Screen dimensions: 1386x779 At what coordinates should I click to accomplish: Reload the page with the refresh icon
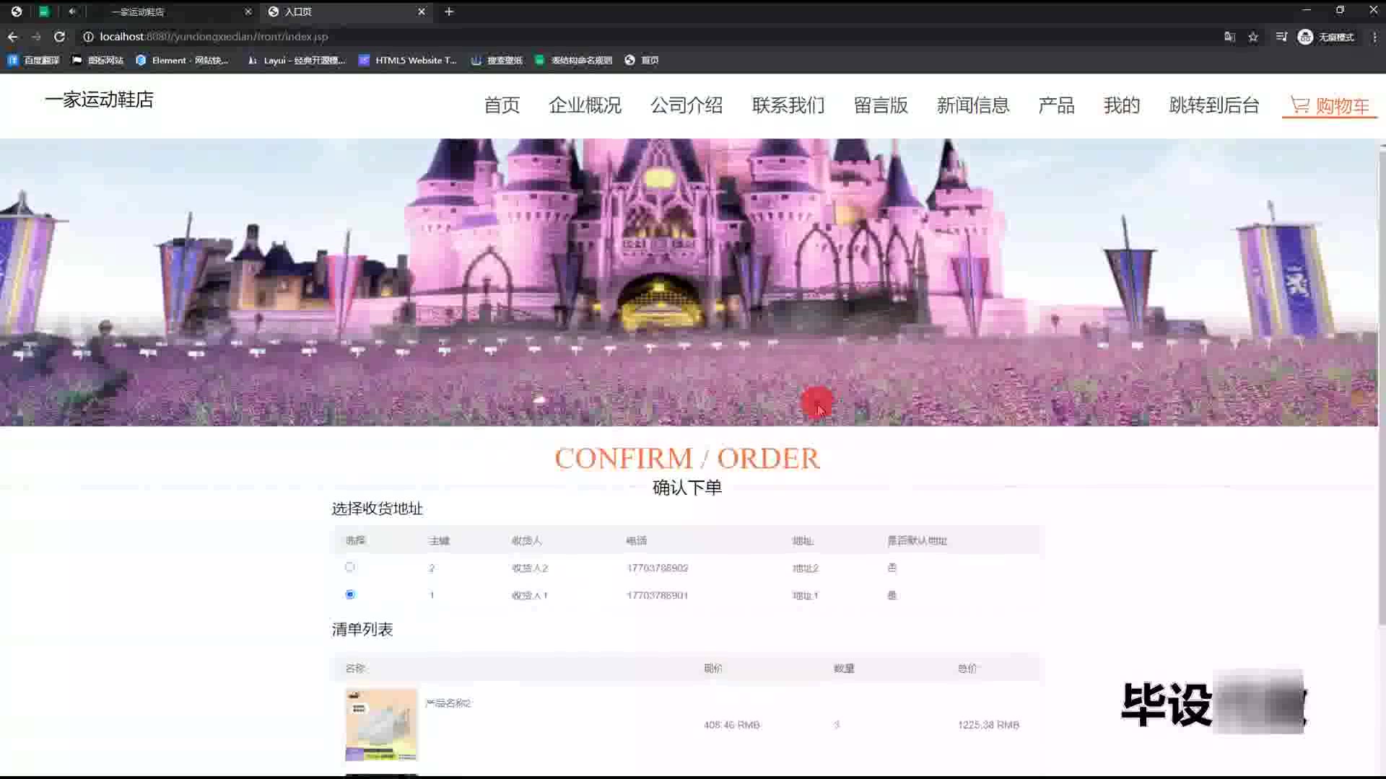(60, 37)
